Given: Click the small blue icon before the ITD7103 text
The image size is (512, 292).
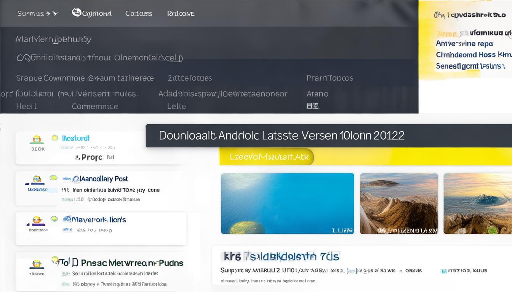Looking at the screenshot, I should 443,271.
